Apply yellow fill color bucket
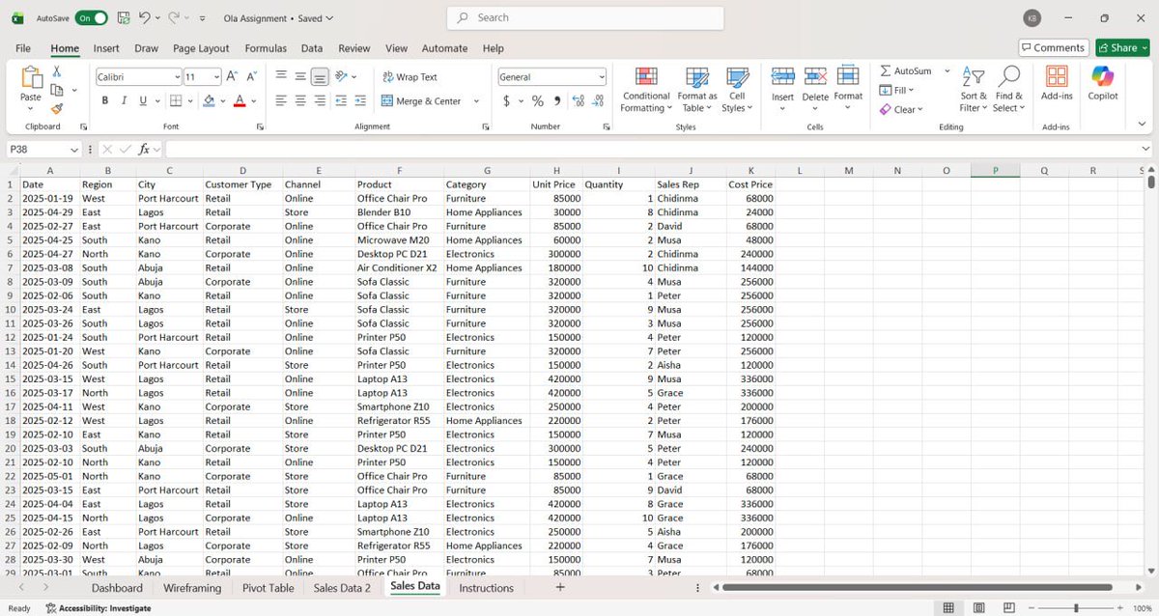 coord(209,100)
